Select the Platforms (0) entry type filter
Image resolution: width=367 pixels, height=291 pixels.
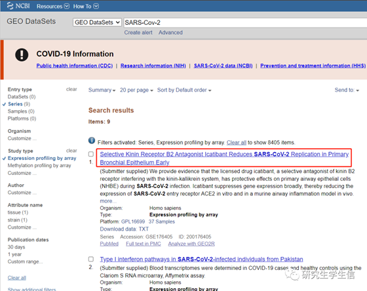click(x=22, y=119)
